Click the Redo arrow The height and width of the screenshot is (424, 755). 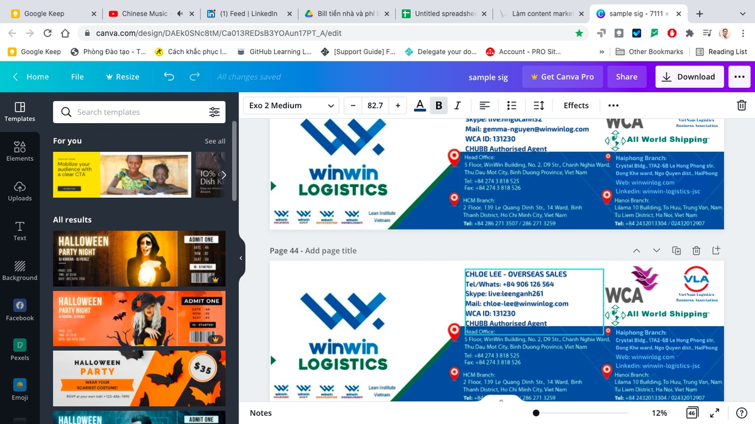(194, 77)
